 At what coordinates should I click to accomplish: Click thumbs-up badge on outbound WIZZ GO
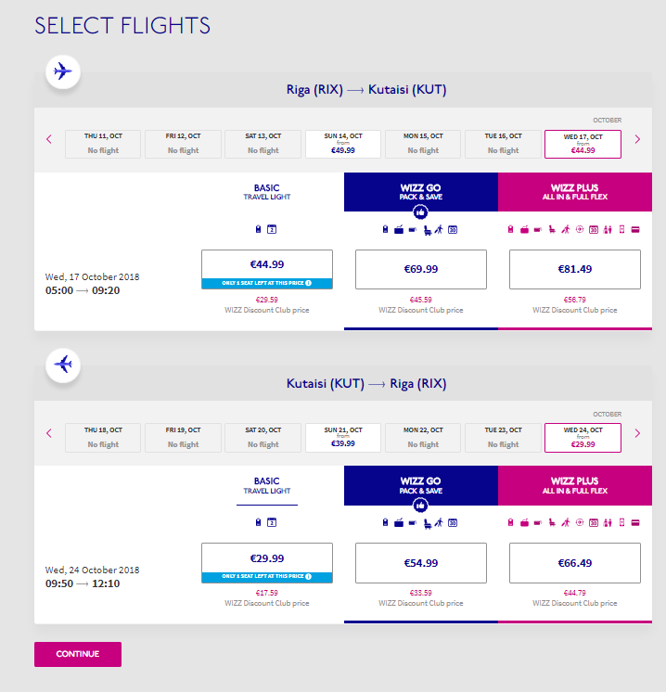pos(420,212)
